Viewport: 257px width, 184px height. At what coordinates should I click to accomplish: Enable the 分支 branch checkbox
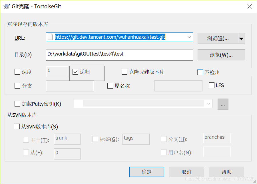(x=17, y=85)
